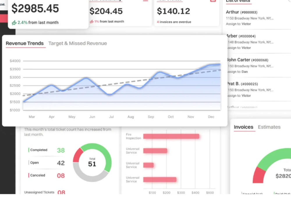This screenshot has height=218, width=291.
Task: Click the $2985.45 total amount
Action: point(35,8)
